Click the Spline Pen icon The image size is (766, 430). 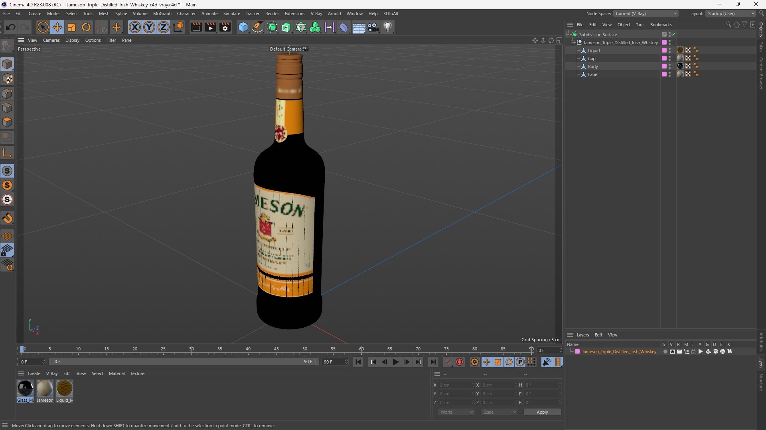pyautogui.click(x=258, y=27)
